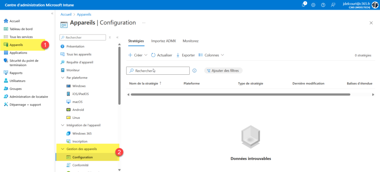Viewport: 380px width, 172px height.
Task: Click the Dernière modification column header
Action: 308,84
